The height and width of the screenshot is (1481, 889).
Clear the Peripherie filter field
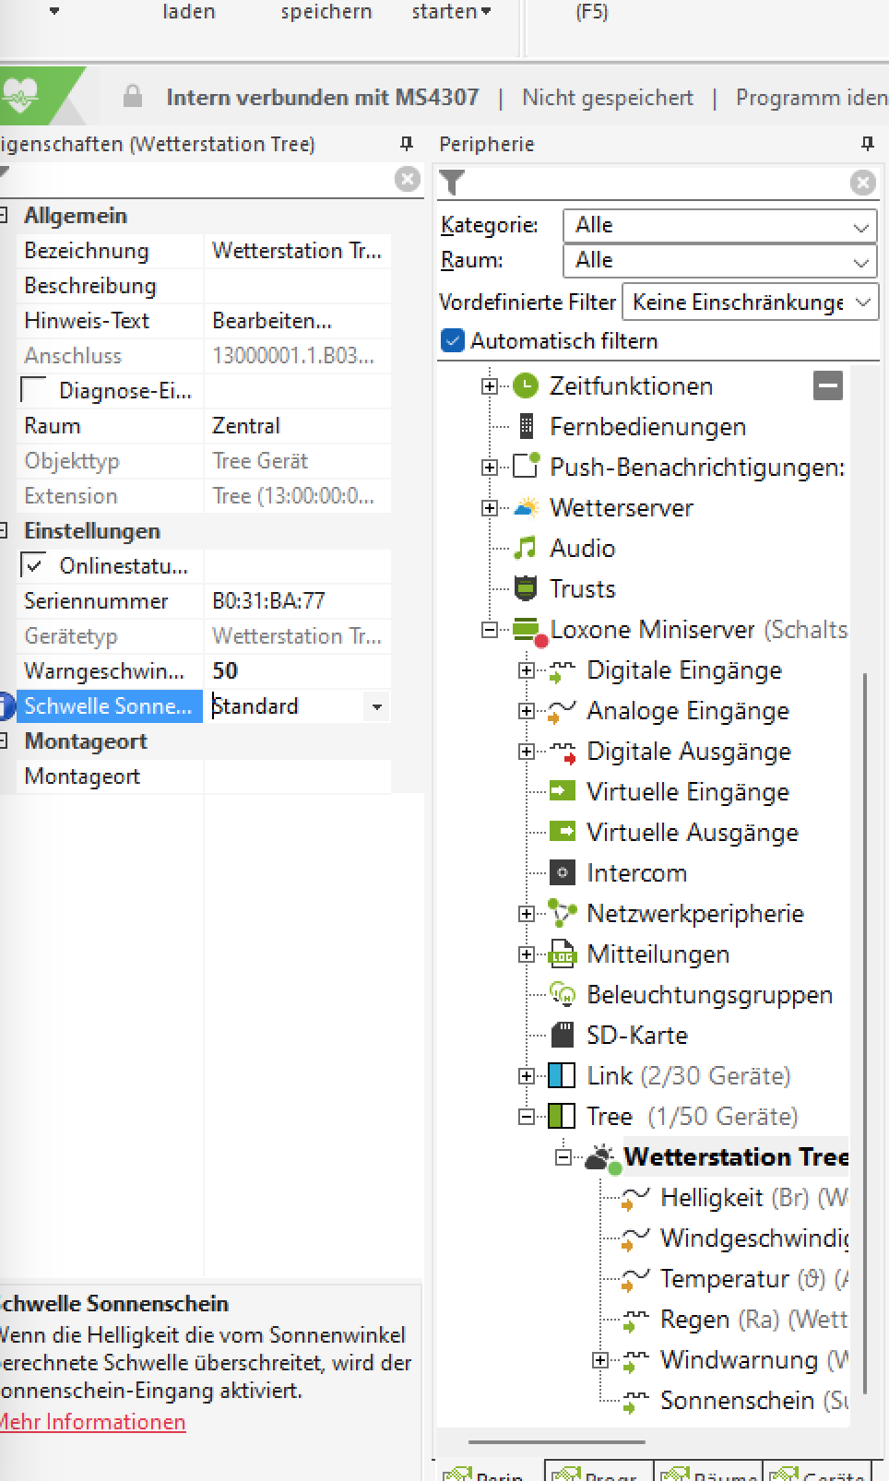[x=862, y=183]
